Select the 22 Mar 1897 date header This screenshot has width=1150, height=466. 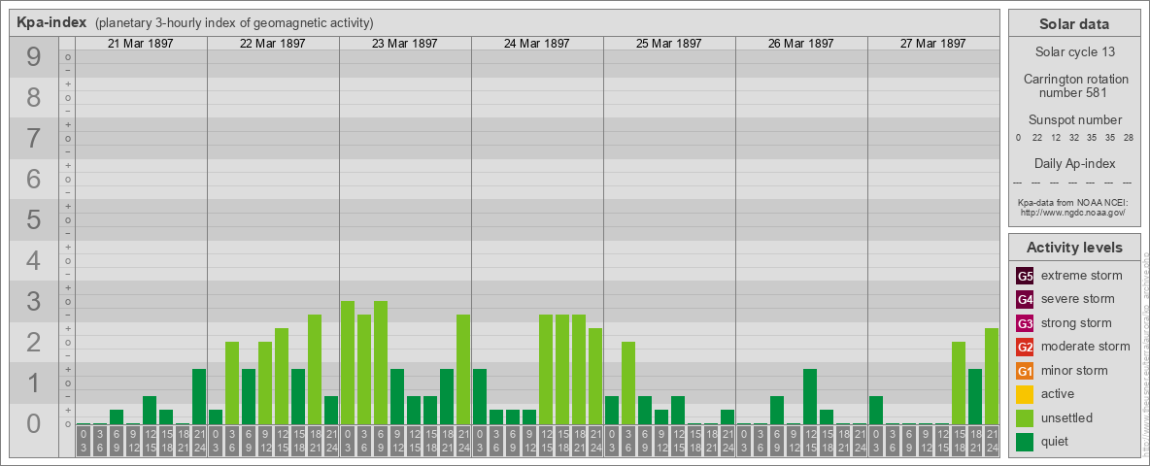pos(273,44)
